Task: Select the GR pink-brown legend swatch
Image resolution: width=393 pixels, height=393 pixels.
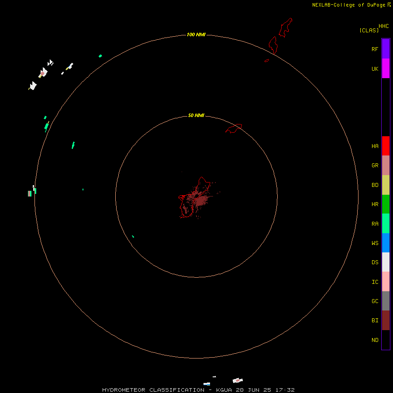Action: coord(386,165)
